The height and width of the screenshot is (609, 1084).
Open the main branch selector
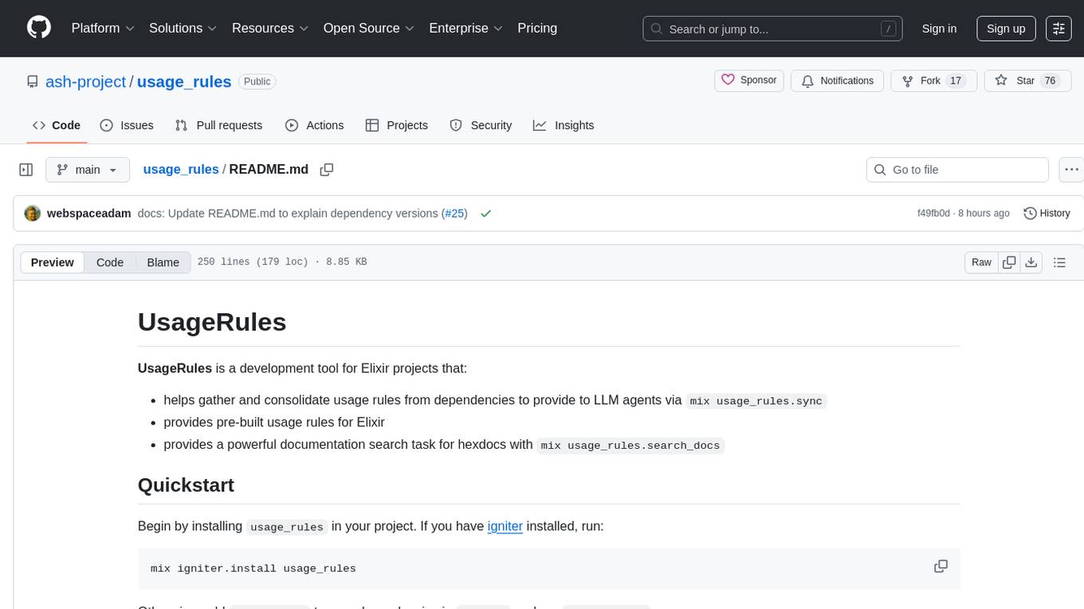click(88, 170)
